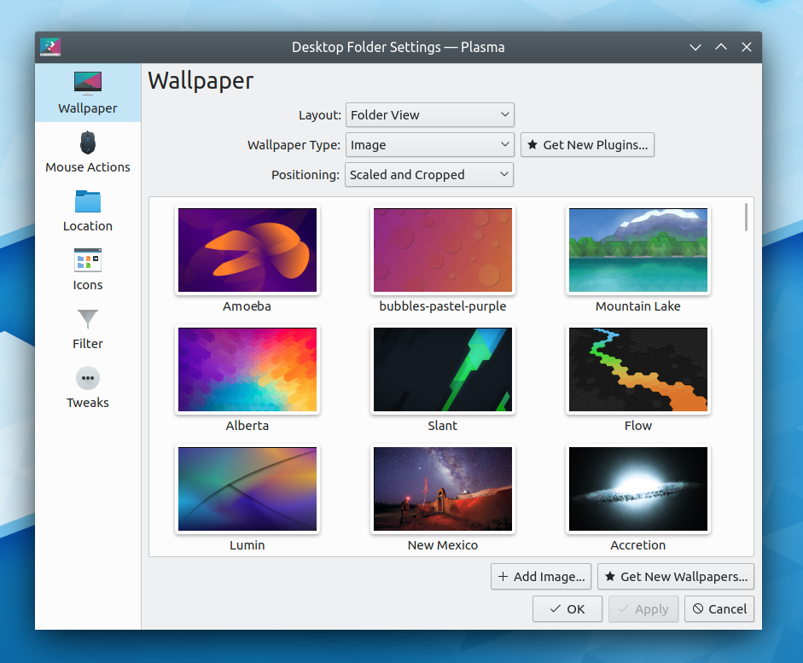Choose the Accretion wallpaper thumbnail
The image size is (803, 663).
(638, 489)
